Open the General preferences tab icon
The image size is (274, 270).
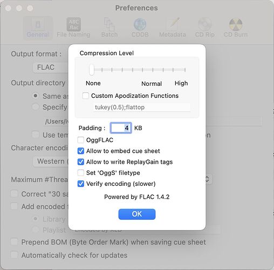38,24
